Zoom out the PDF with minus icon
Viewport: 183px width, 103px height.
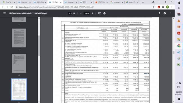tap(81, 13)
